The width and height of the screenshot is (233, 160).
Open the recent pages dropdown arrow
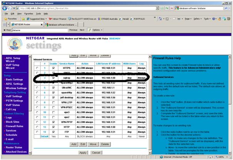point(14,8)
